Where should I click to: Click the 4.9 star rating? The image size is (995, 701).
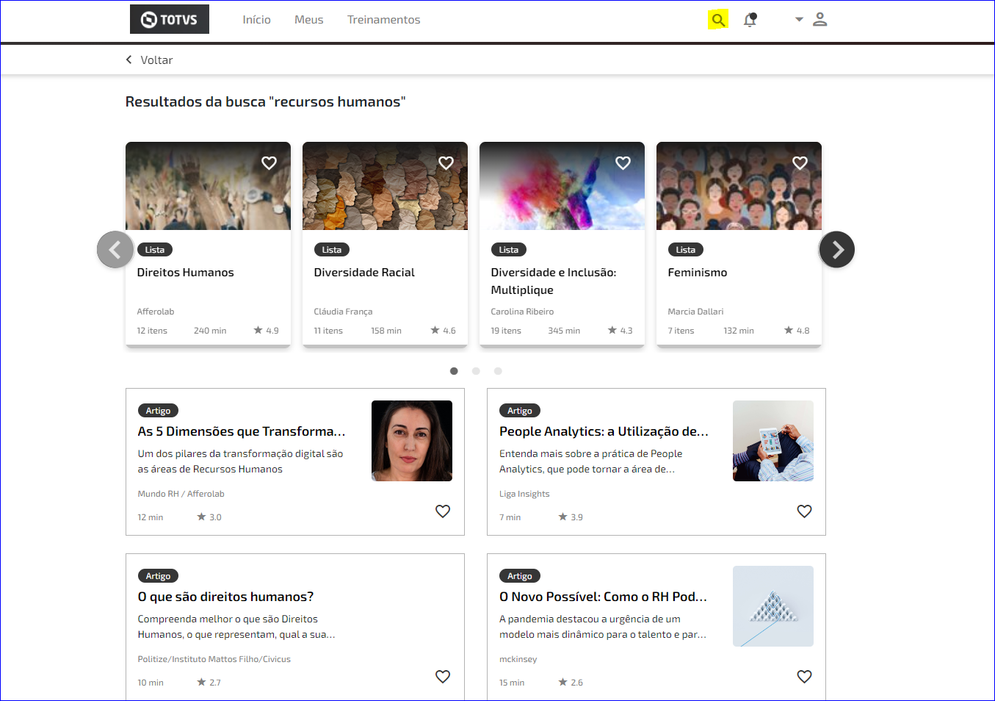[x=266, y=331]
